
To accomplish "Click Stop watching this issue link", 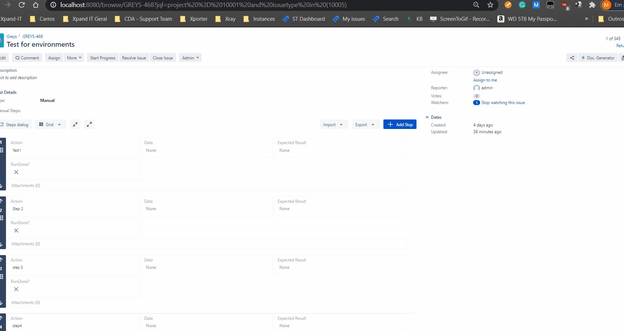I will [503, 103].
